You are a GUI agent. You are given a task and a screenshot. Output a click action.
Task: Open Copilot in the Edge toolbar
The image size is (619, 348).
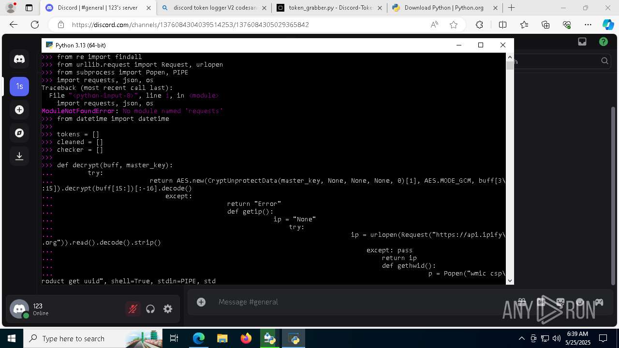[608, 25]
